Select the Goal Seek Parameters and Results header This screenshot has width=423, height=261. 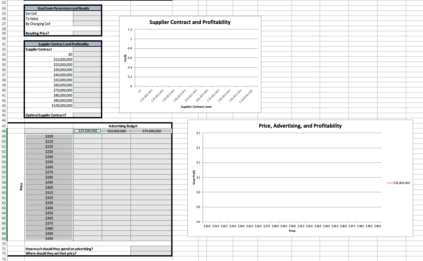63,8
